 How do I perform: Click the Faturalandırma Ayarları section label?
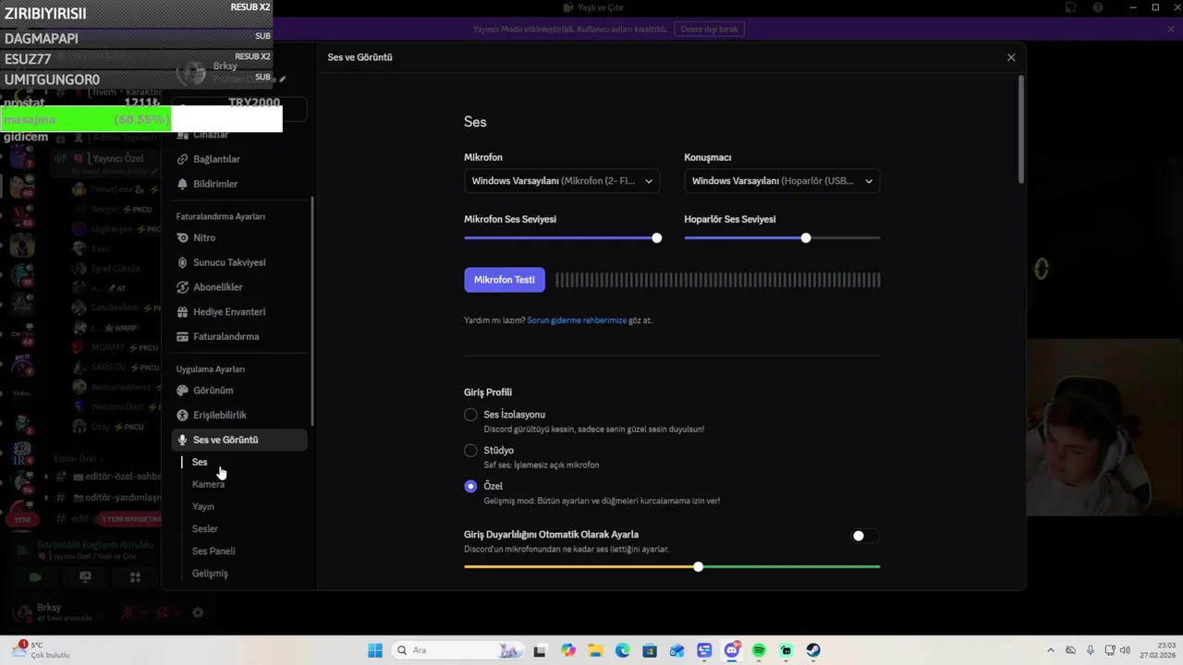[221, 217]
